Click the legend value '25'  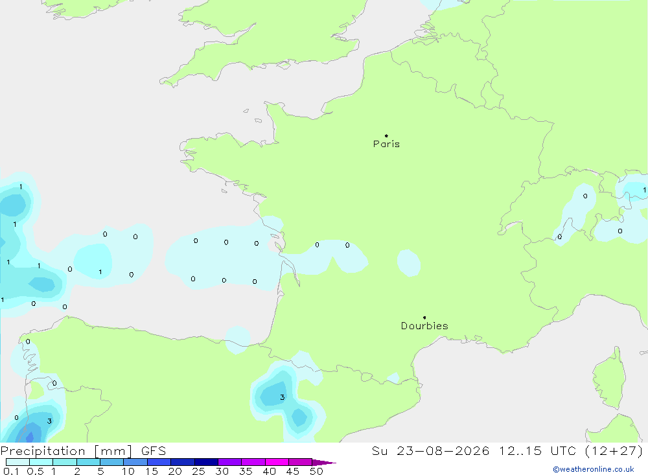198,471
